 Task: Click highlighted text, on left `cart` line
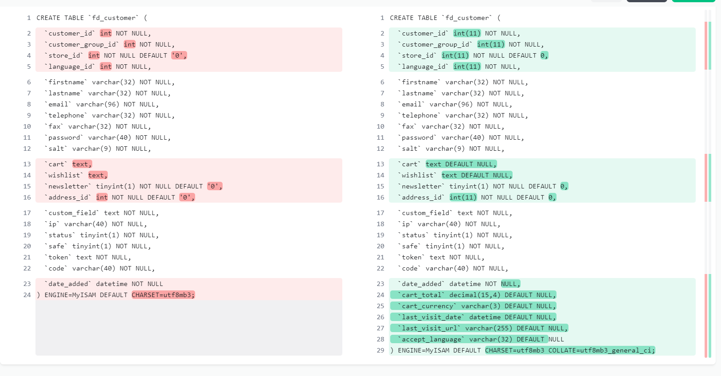coord(82,164)
